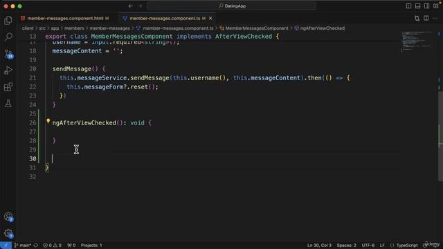443x249 pixels.
Task: Click Projects: 1 in status bar
Action: click(91, 246)
